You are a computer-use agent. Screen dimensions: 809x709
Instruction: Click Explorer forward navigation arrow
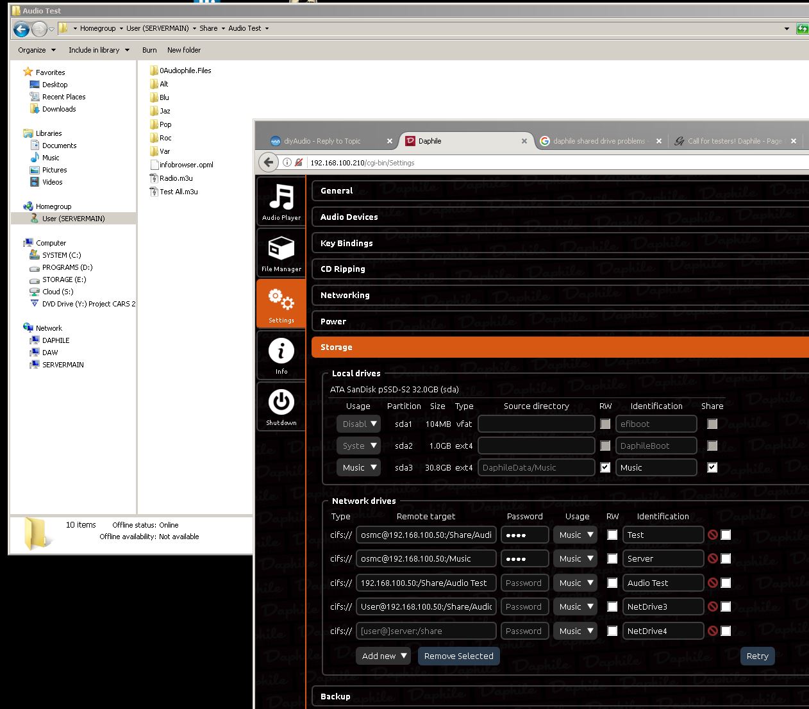click(x=39, y=29)
